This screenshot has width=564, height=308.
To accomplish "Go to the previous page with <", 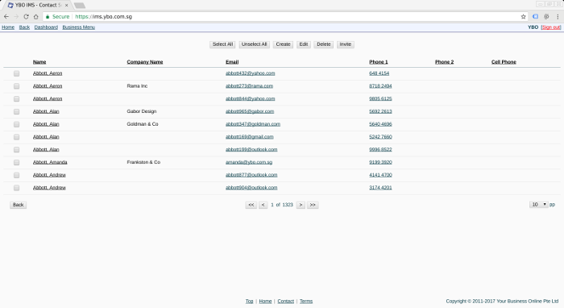I will (263, 205).
